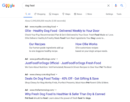Expand dropdown arrow next to justfoodfordogs.com URL

(x=57, y=59)
